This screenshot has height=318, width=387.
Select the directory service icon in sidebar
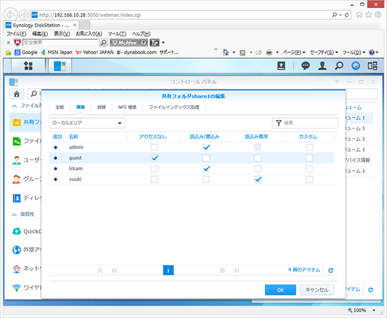point(17,198)
